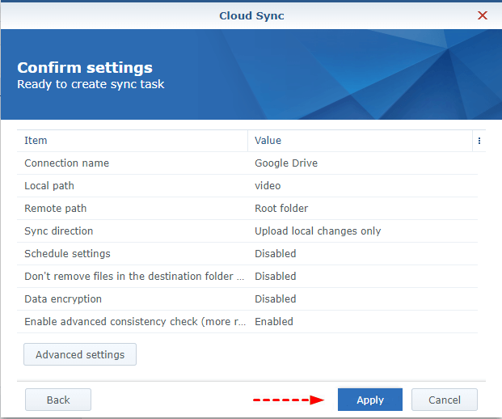Select the 'Don't remove files' row label

[134, 277]
